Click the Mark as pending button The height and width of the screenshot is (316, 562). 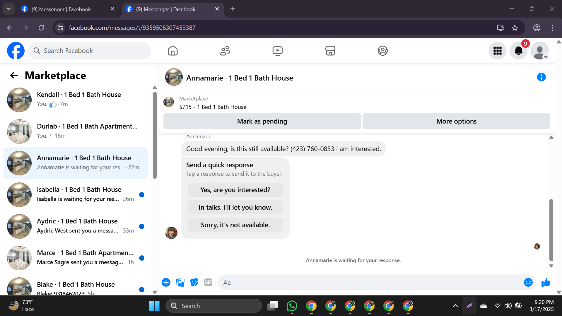[x=262, y=121]
